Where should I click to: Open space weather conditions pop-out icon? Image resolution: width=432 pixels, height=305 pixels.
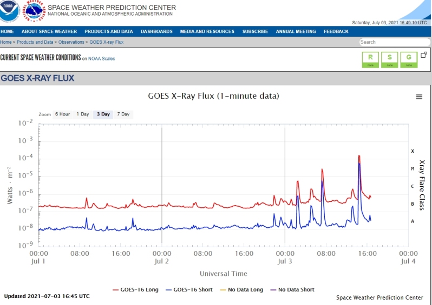424,55
